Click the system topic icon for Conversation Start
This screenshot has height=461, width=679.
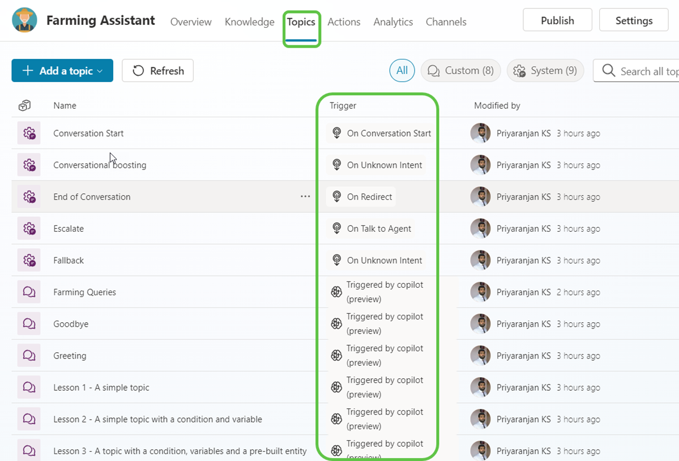29,134
